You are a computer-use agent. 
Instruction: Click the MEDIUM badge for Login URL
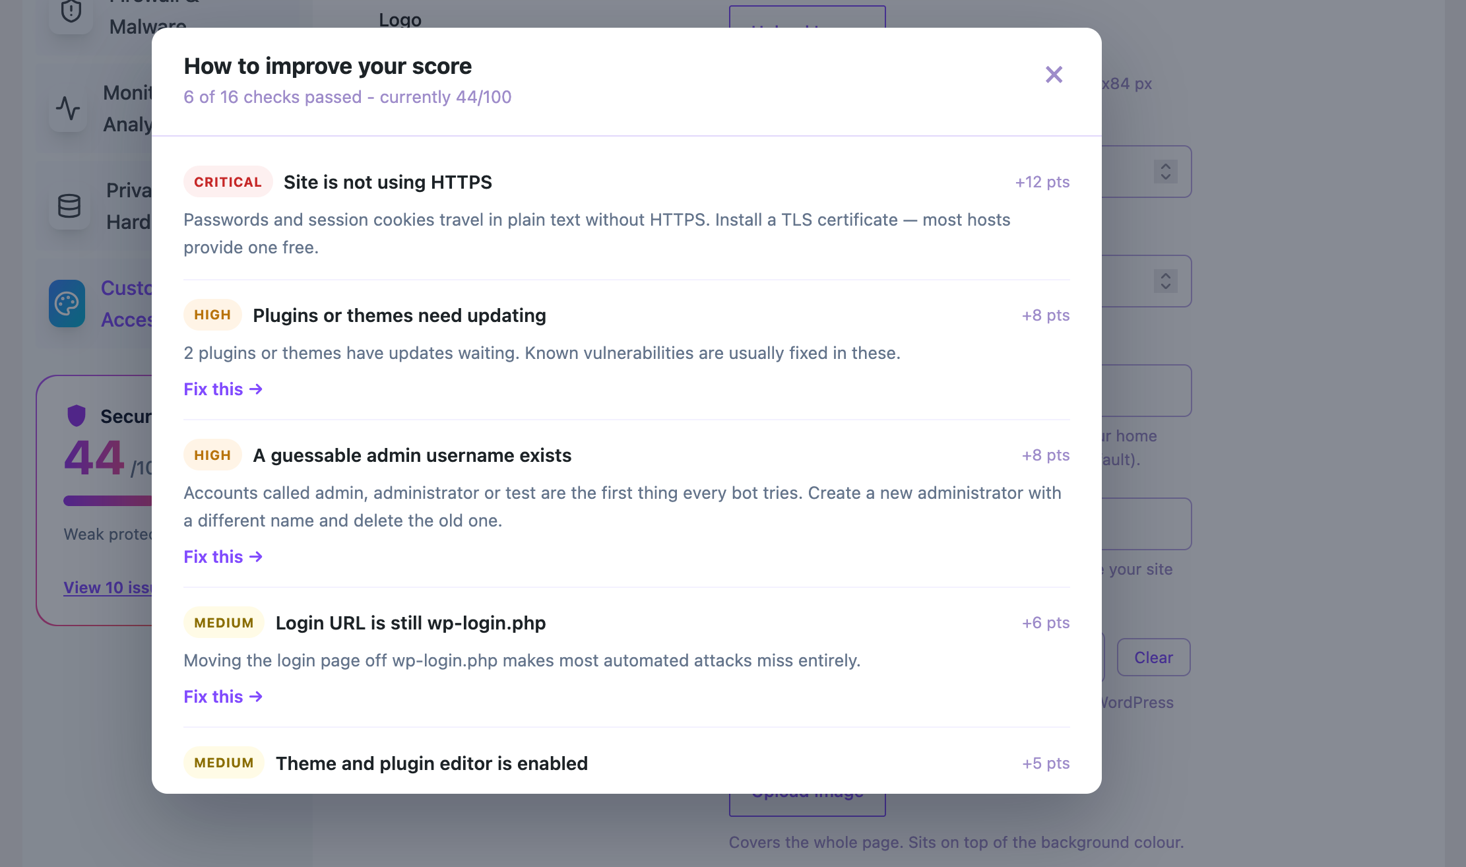224,623
